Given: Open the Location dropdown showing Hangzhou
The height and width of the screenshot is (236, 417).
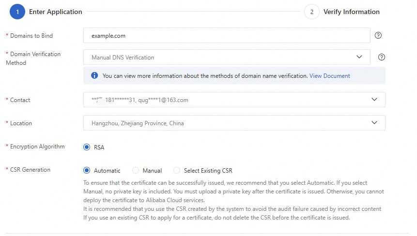Looking at the screenshot, I should [234, 123].
